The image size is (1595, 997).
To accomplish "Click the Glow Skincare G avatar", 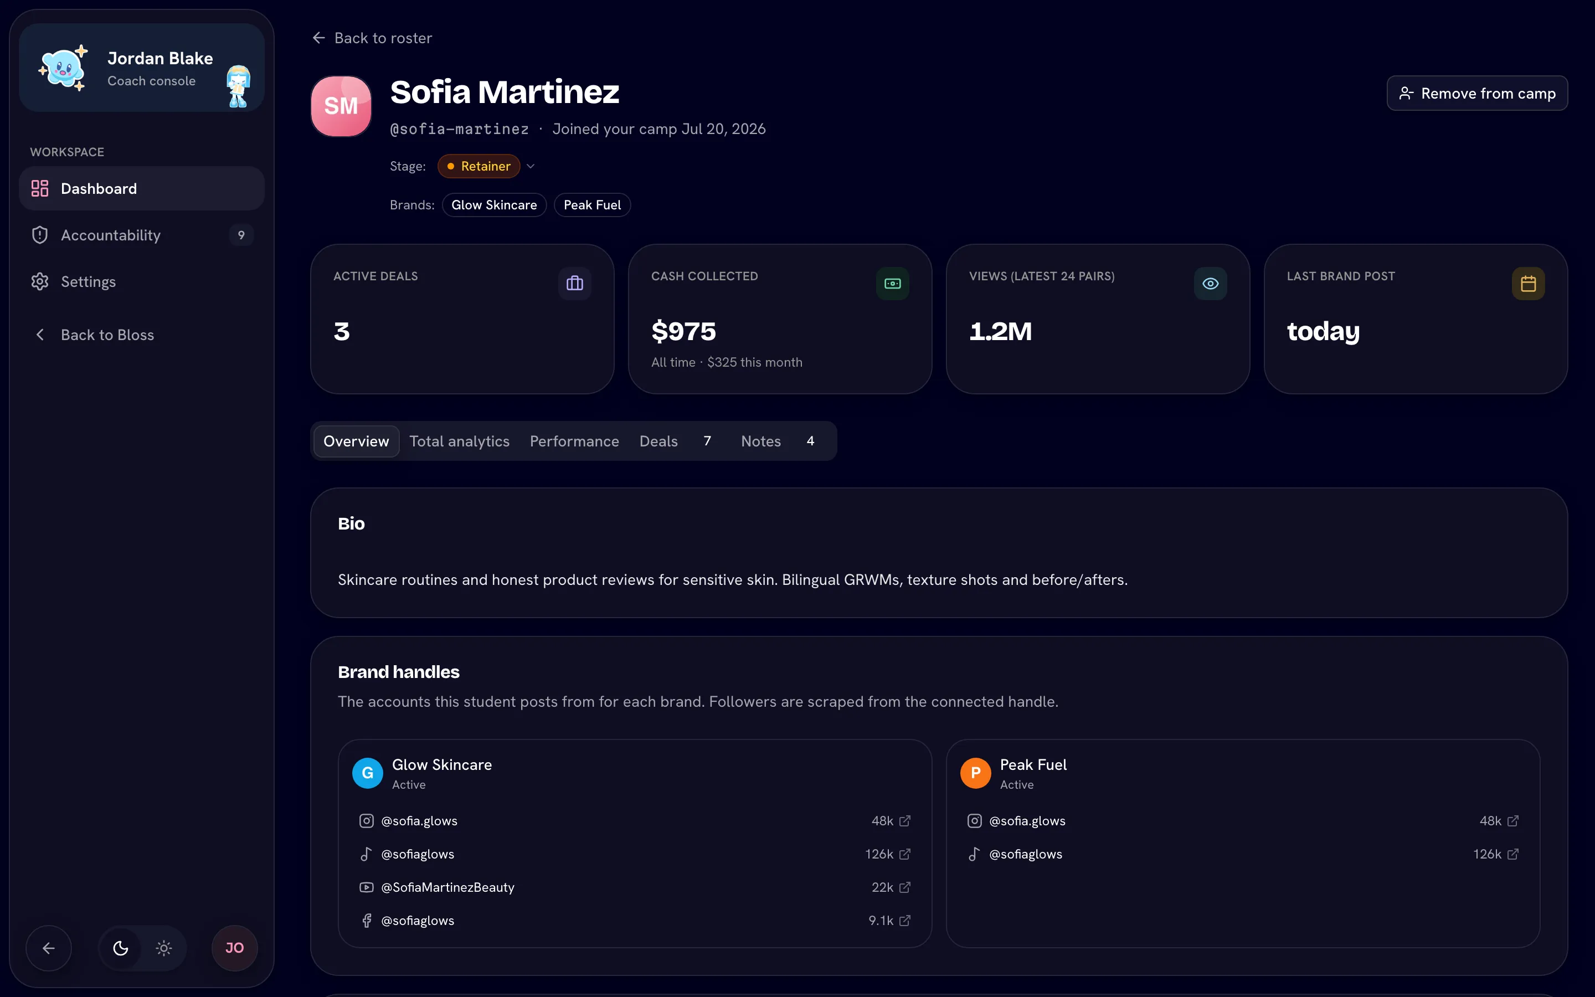I will pyautogui.click(x=368, y=773).
